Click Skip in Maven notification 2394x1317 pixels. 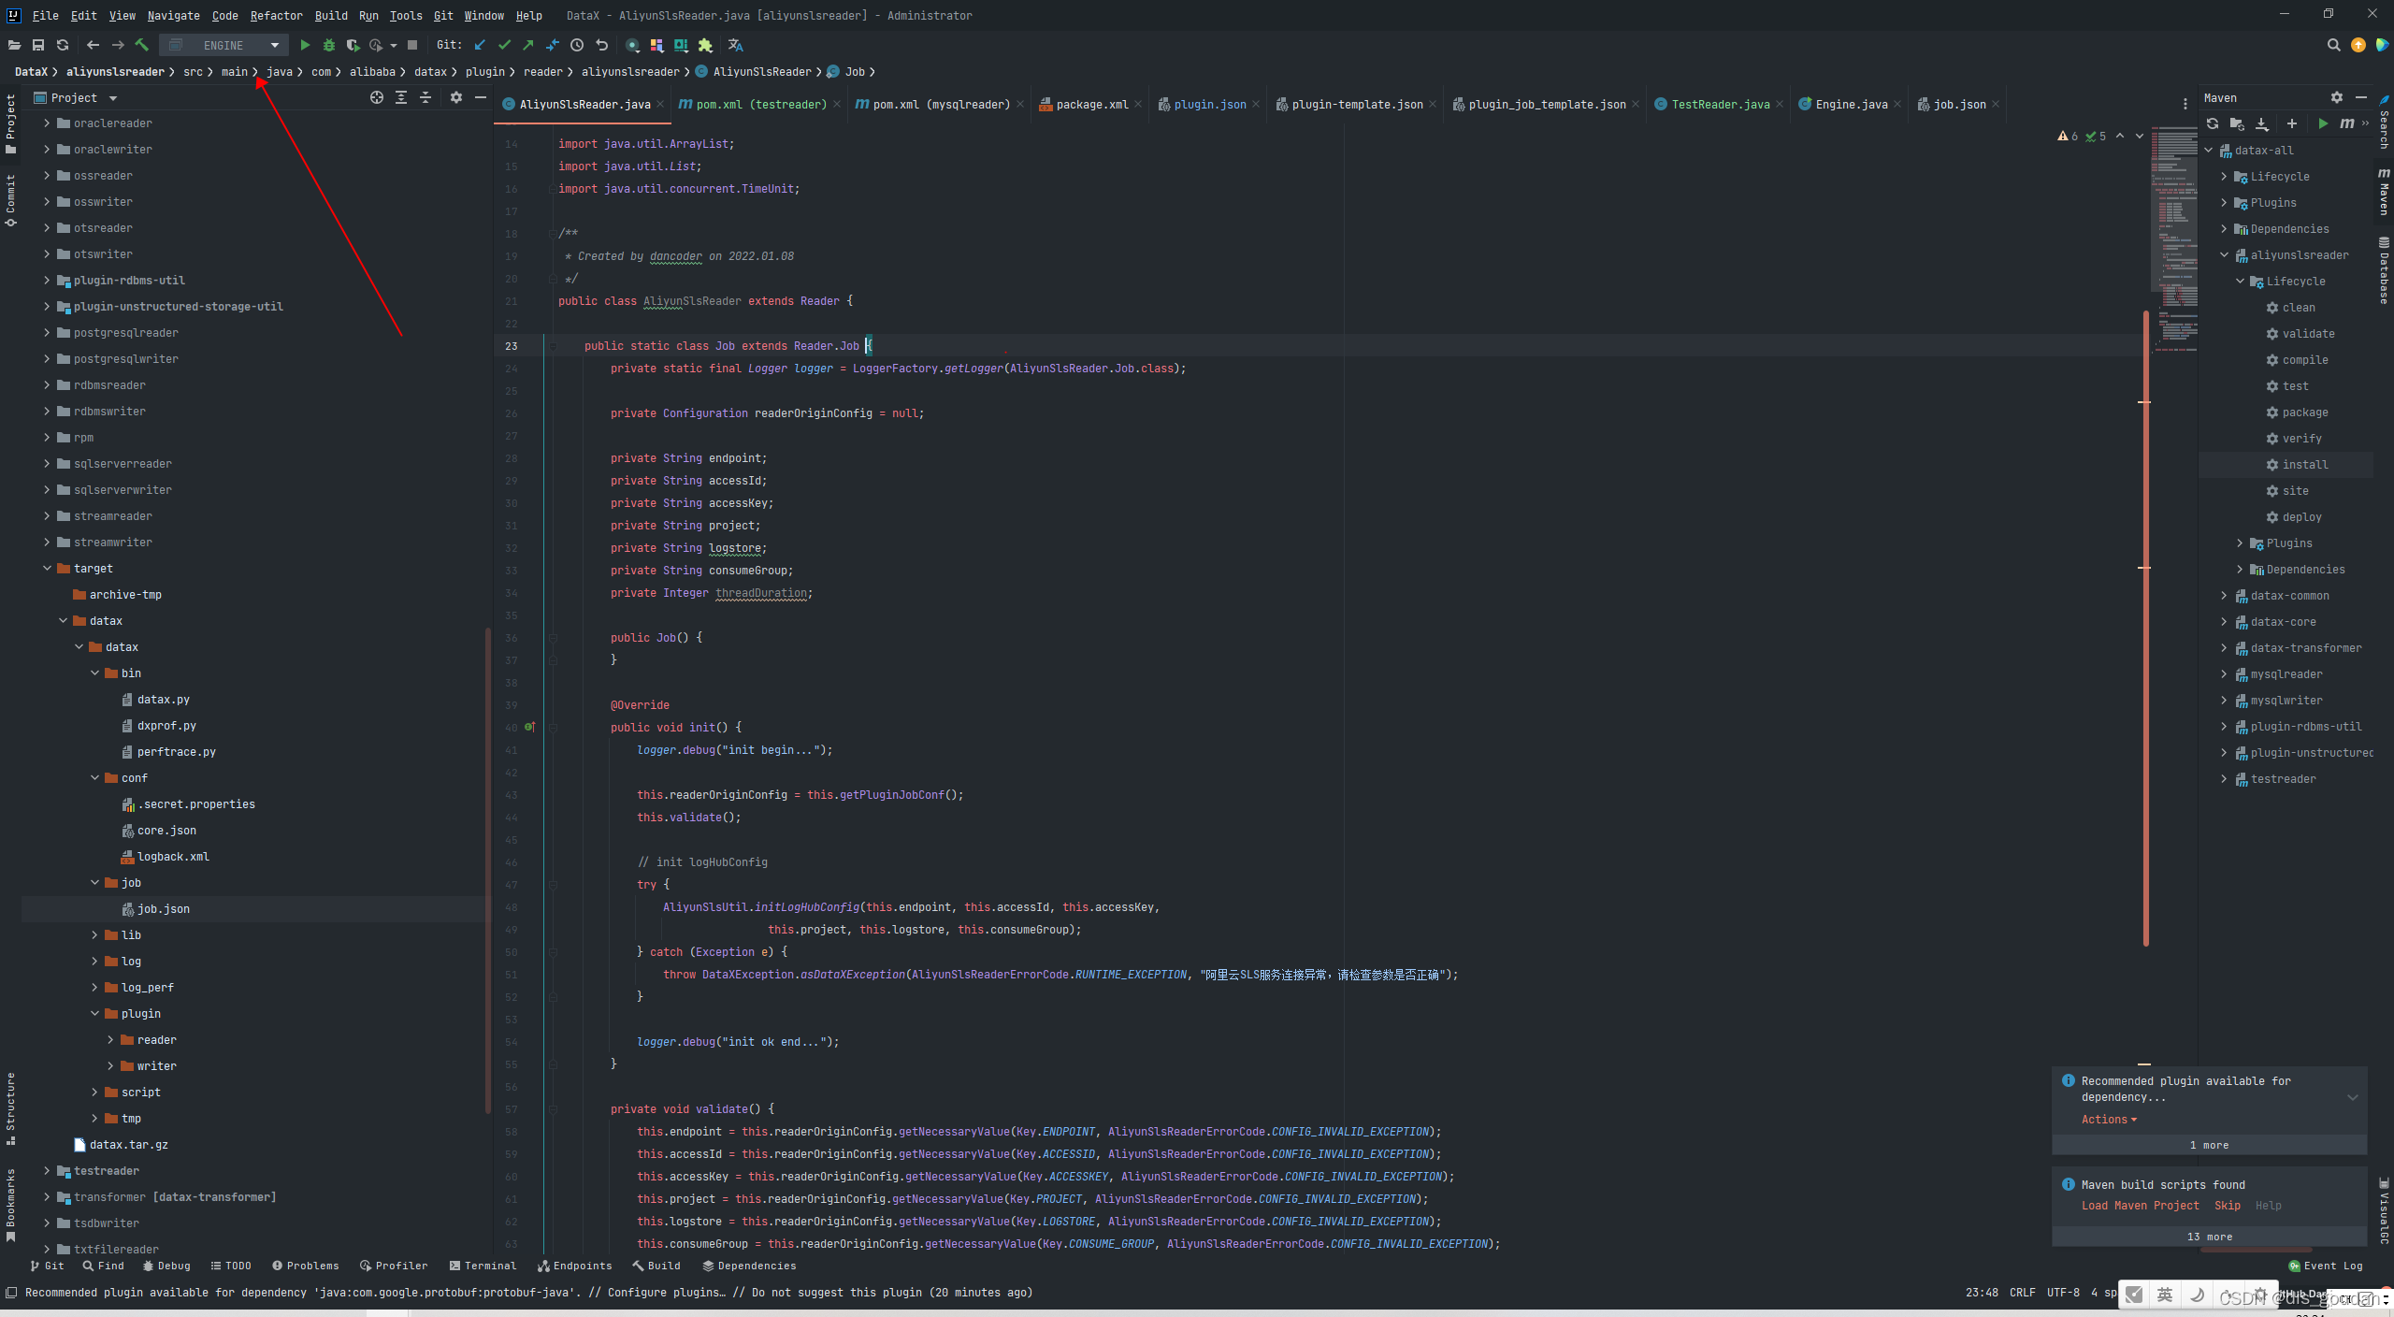[2227, 1206]
